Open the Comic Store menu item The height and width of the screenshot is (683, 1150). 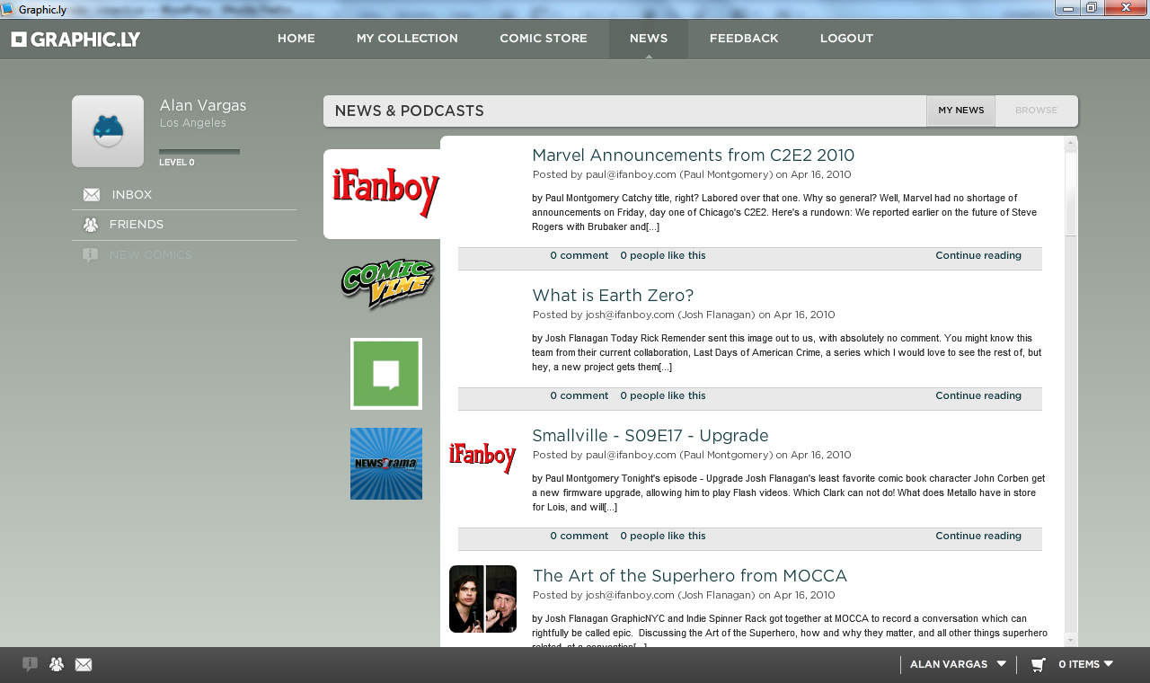(x=544, y=39)
